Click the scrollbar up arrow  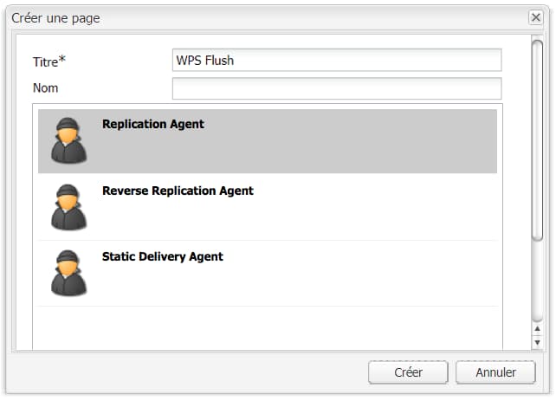(x=537, y=330)
